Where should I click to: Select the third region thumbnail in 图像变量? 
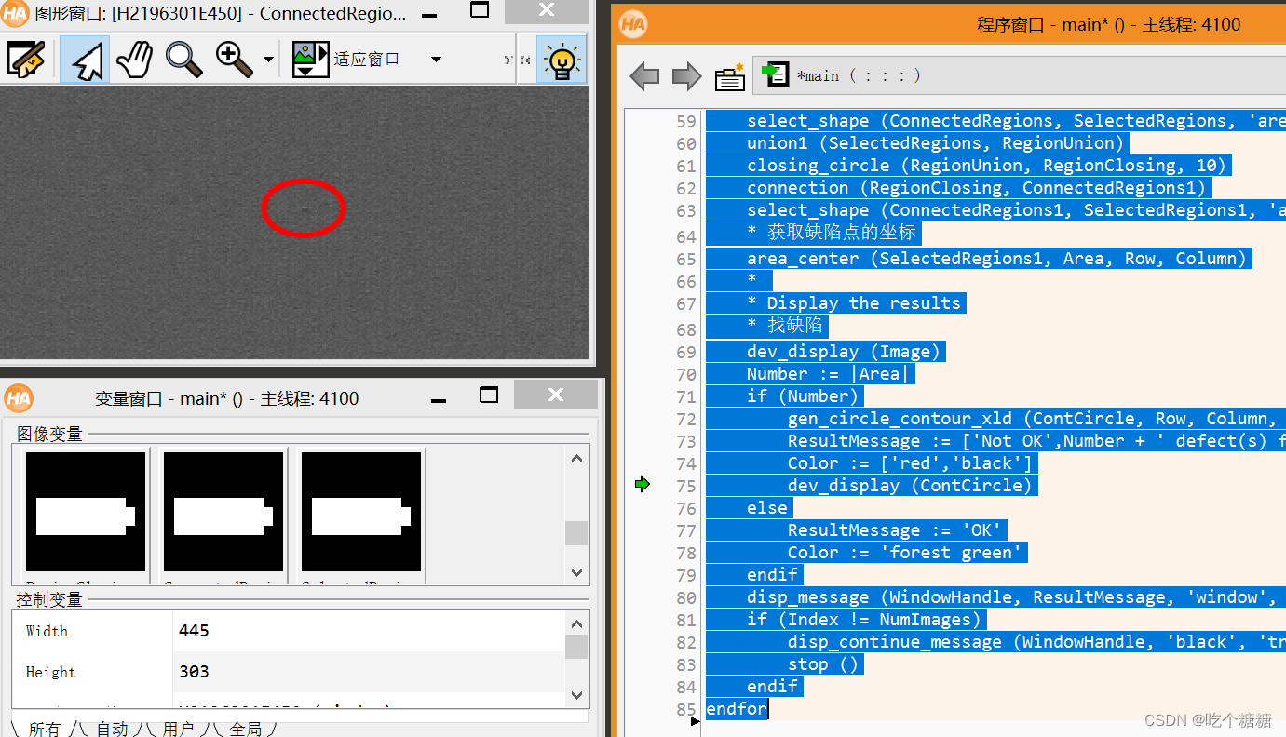(x=361, y=511)
